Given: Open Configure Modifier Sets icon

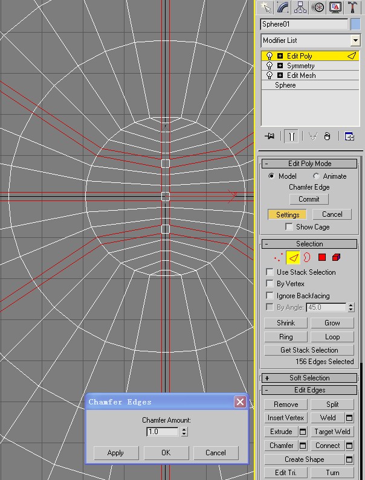Looking at the screenshot, I should 349,136.
